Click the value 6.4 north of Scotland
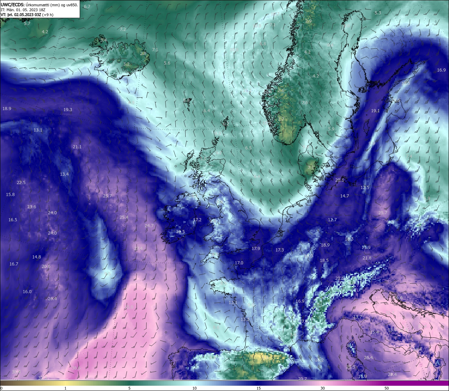 207,111
